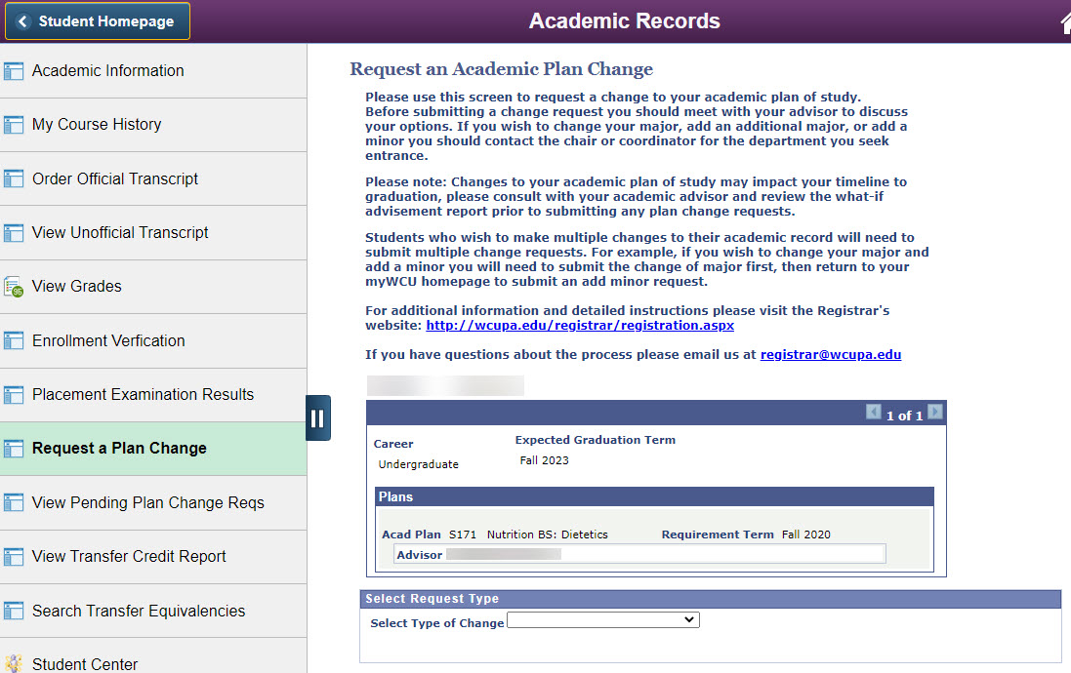Open the Select Type of Change dropdown

click(603, 620)
